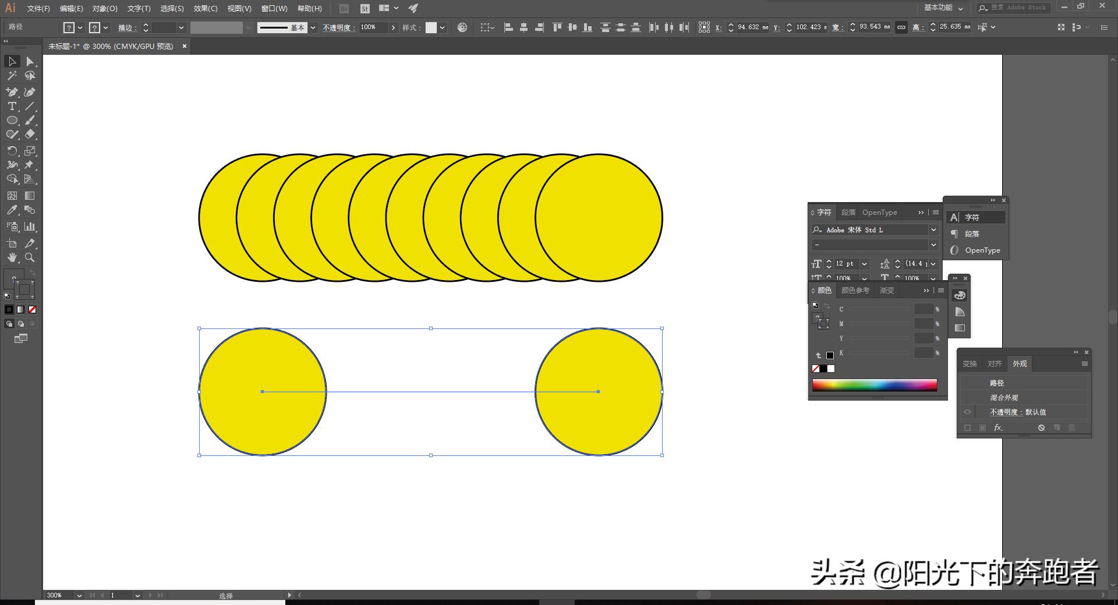The height and width of the screenshot is (605, 1118).
Task: Select the Gradient tool in toolbox
Action: pos(30,196)
